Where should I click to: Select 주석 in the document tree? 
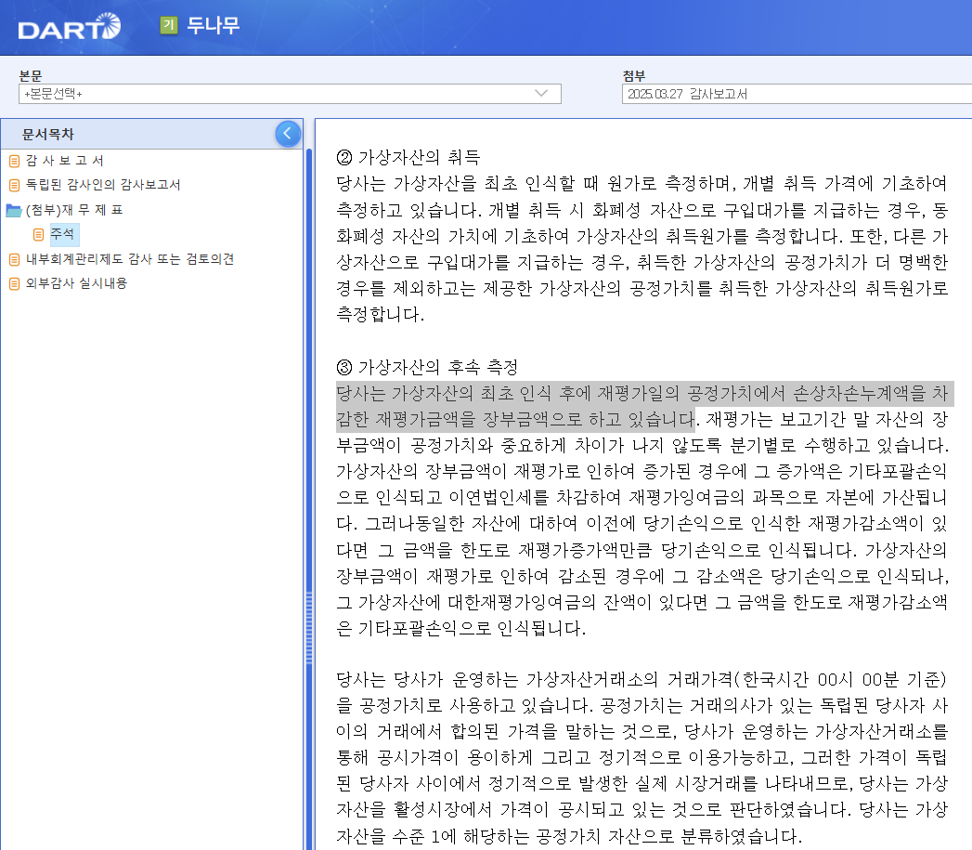pyautogui.click(x=63, y=234)
